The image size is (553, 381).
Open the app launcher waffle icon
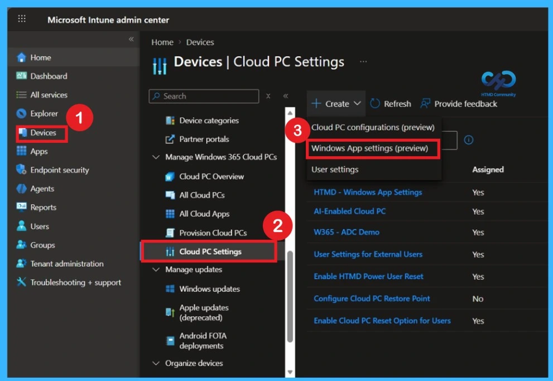(x=22, y=18)
